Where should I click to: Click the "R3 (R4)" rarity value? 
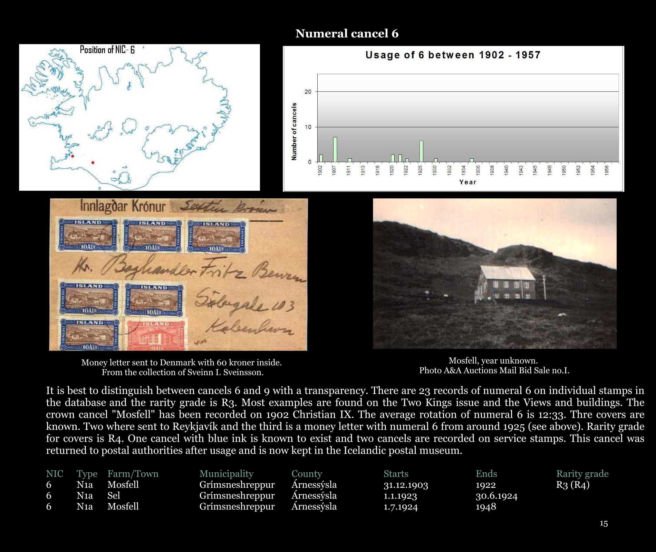(572, 485)
